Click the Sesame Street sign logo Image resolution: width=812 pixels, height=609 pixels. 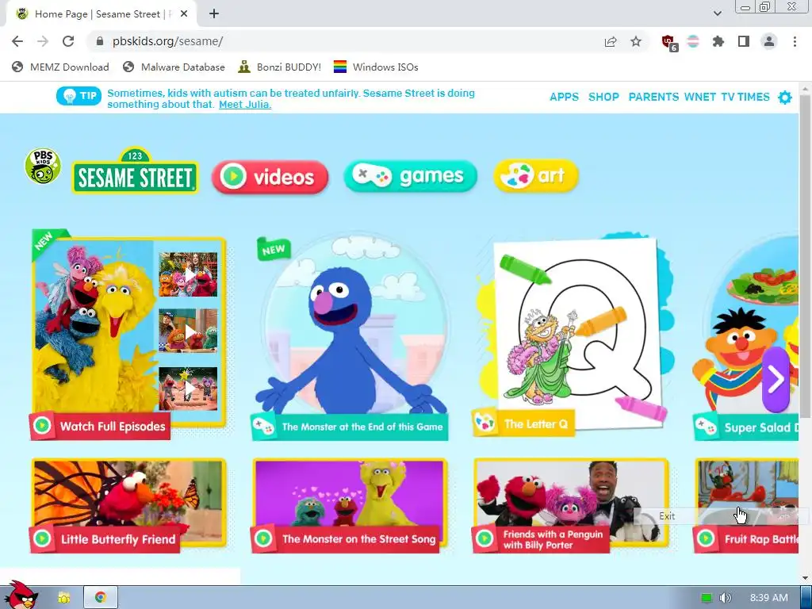pos(135,171)
